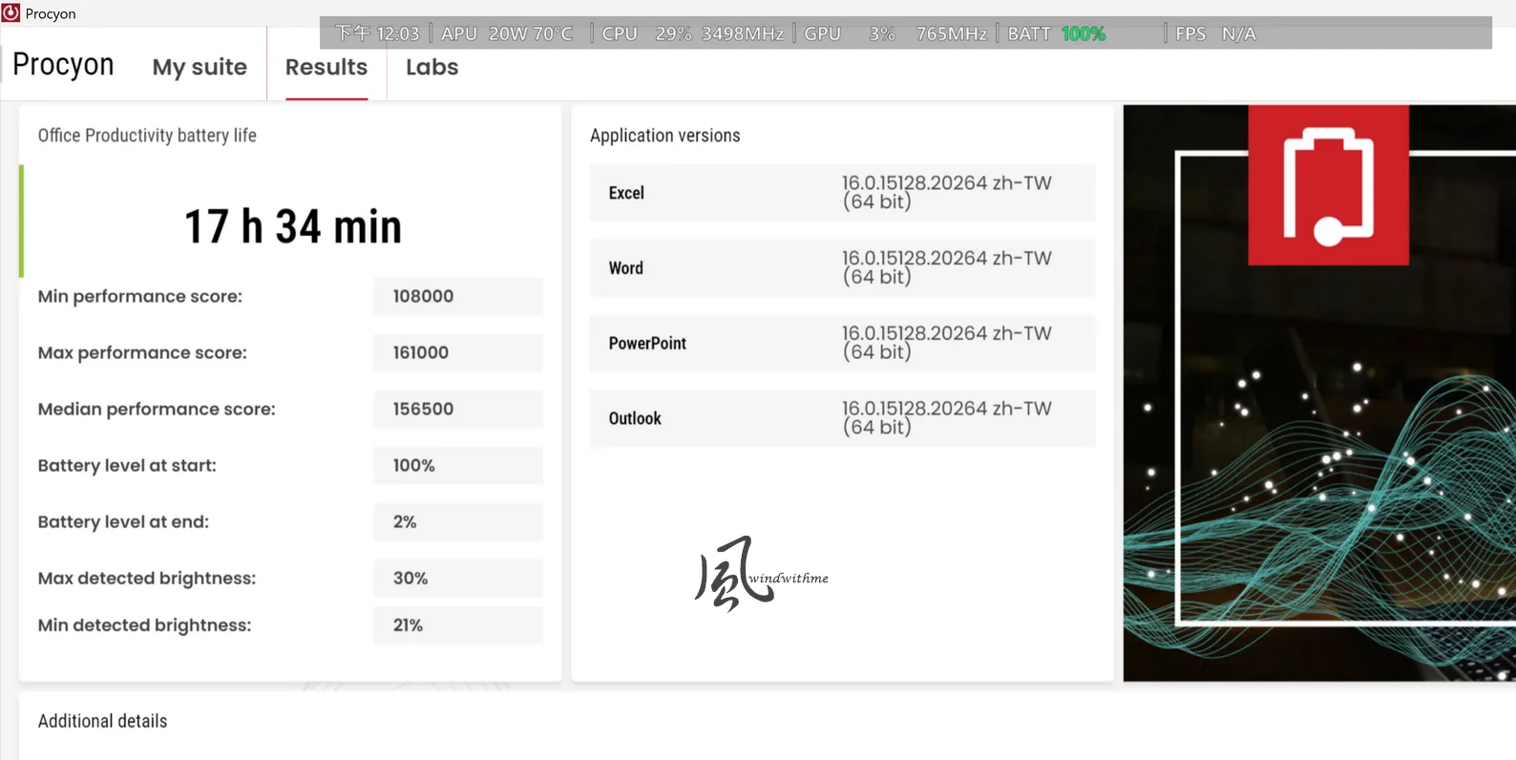Click the Max performance score value 161000

pos(458,352)
